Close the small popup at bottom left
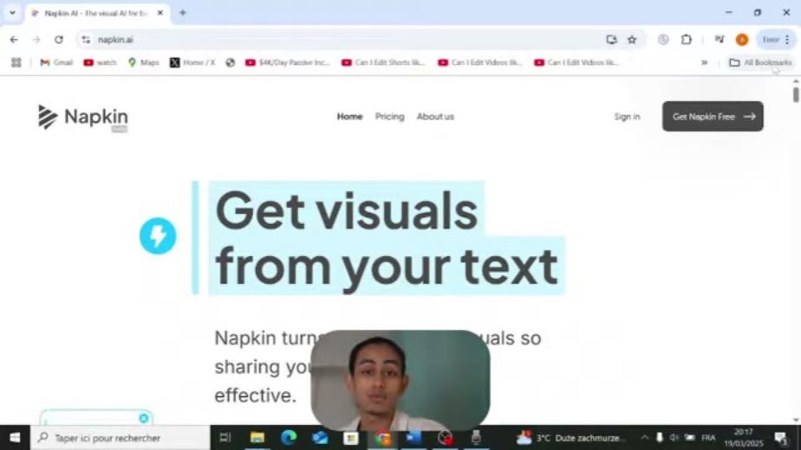801x450 pixels. click(x=144, y=418)
